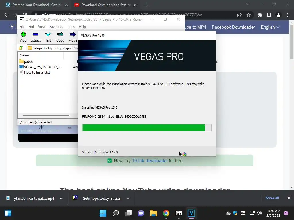Open Widgets button on taskbar
This screenshot has height=220, width=294.
pyautogui.click(x=8, y=213)
